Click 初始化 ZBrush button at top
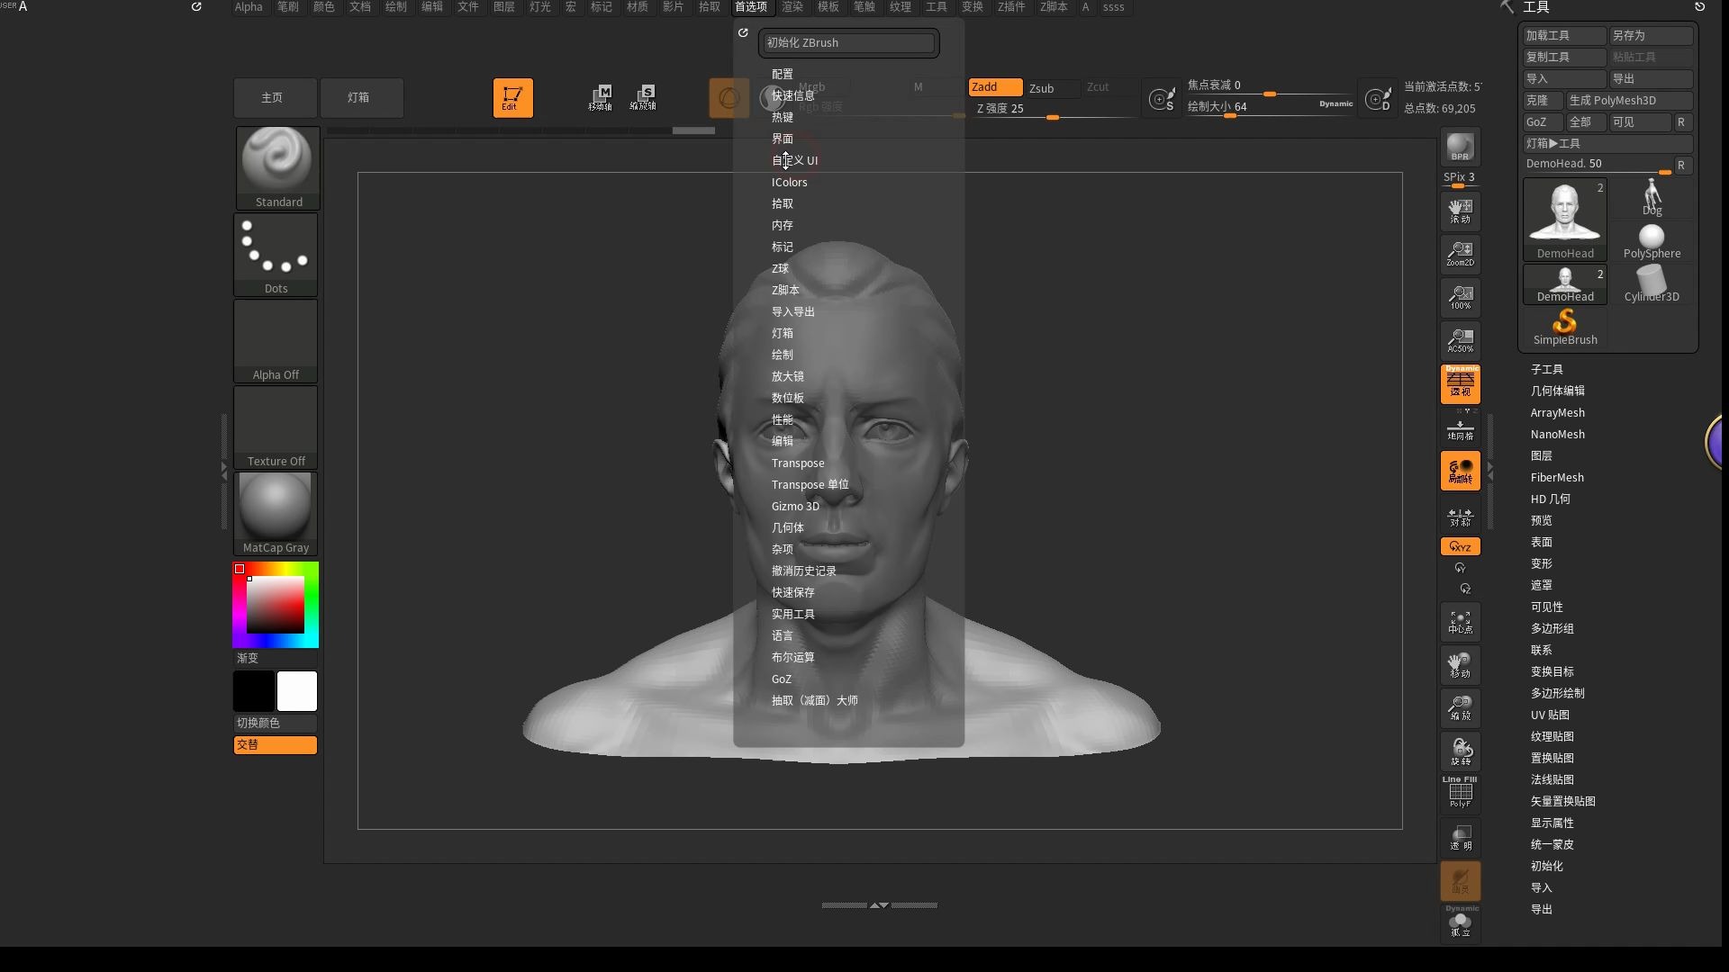The image size is (1729, 972). (x=846, y=42)
